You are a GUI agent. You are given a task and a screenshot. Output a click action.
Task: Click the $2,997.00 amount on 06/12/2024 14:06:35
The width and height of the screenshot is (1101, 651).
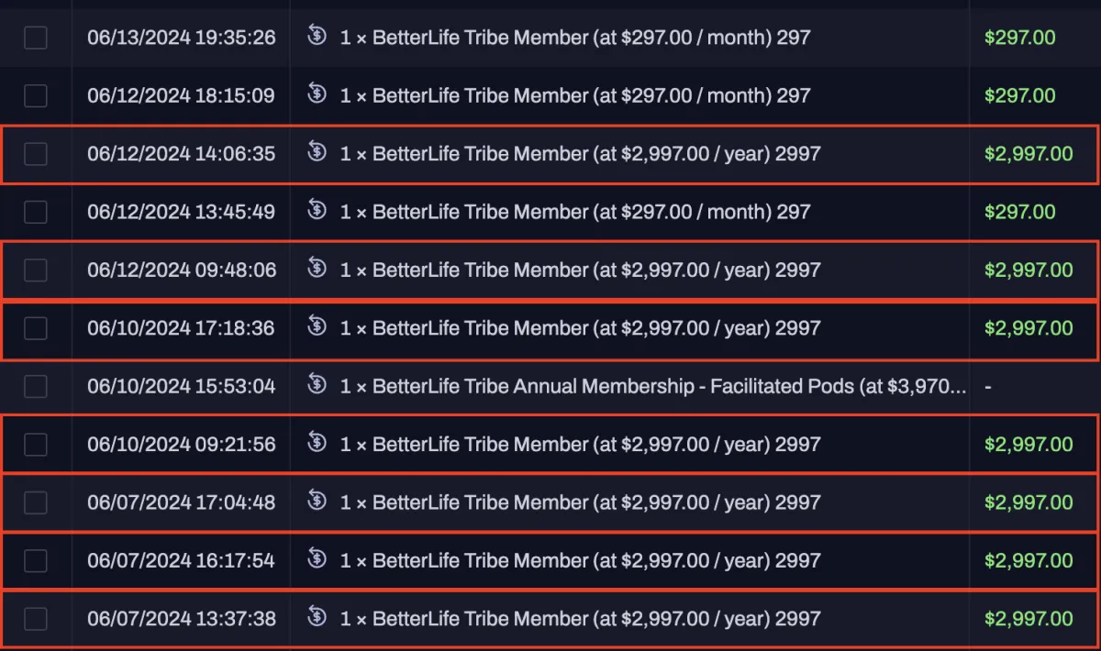1029,154
